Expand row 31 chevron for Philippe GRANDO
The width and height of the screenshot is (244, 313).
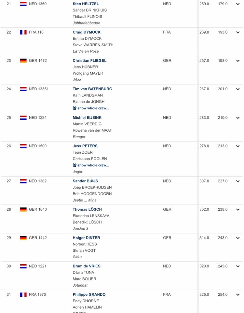238,295
